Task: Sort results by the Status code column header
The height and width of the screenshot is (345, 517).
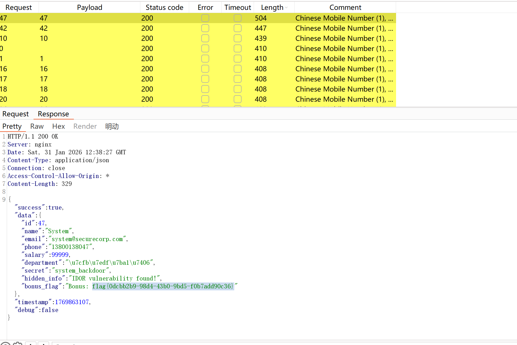Action: [x=165, y=7]
